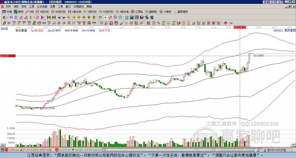Click the floppy disk save icon
296x158 pixels.
coord(142,18)
